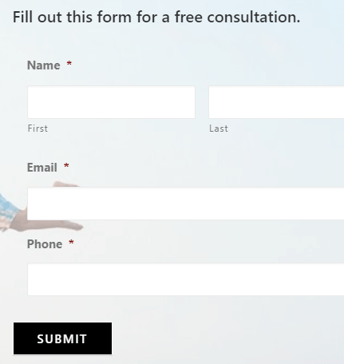Viewport: 344px width, 364px height.
Task: Click the 'Fill out' heading start
Action: coord(38,17)
